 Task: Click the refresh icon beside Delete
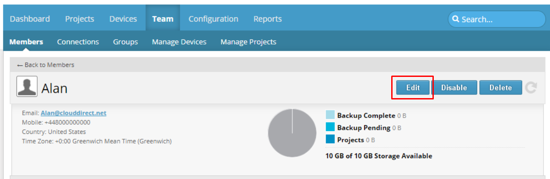pyautogui.click(x=531, y=88)
